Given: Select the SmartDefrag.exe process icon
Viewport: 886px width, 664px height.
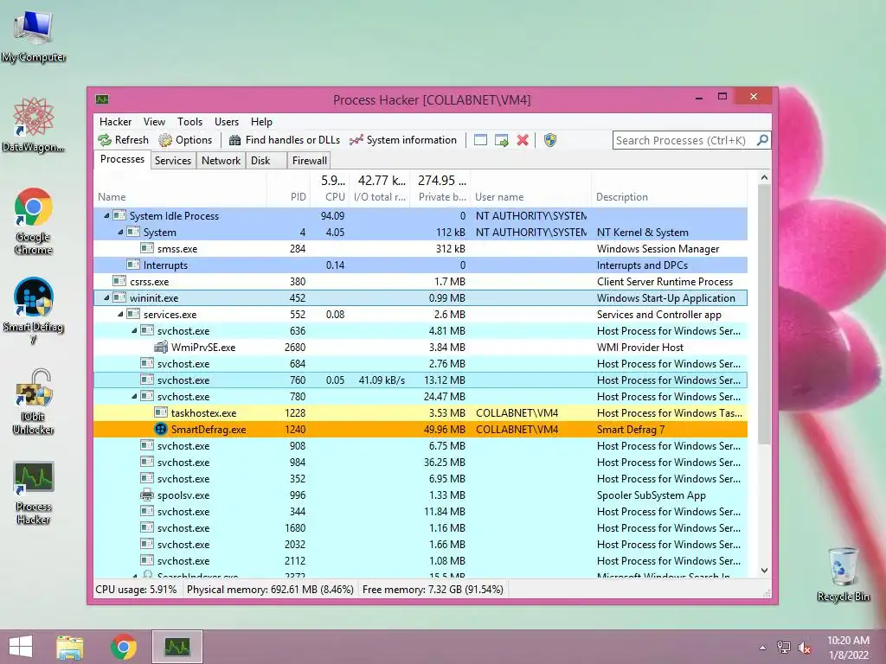Looking at the screenshot, I should 160,429.
